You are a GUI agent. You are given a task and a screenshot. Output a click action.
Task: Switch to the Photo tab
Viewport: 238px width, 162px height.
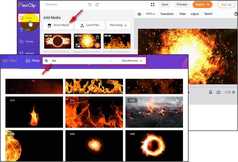point(33,61)
